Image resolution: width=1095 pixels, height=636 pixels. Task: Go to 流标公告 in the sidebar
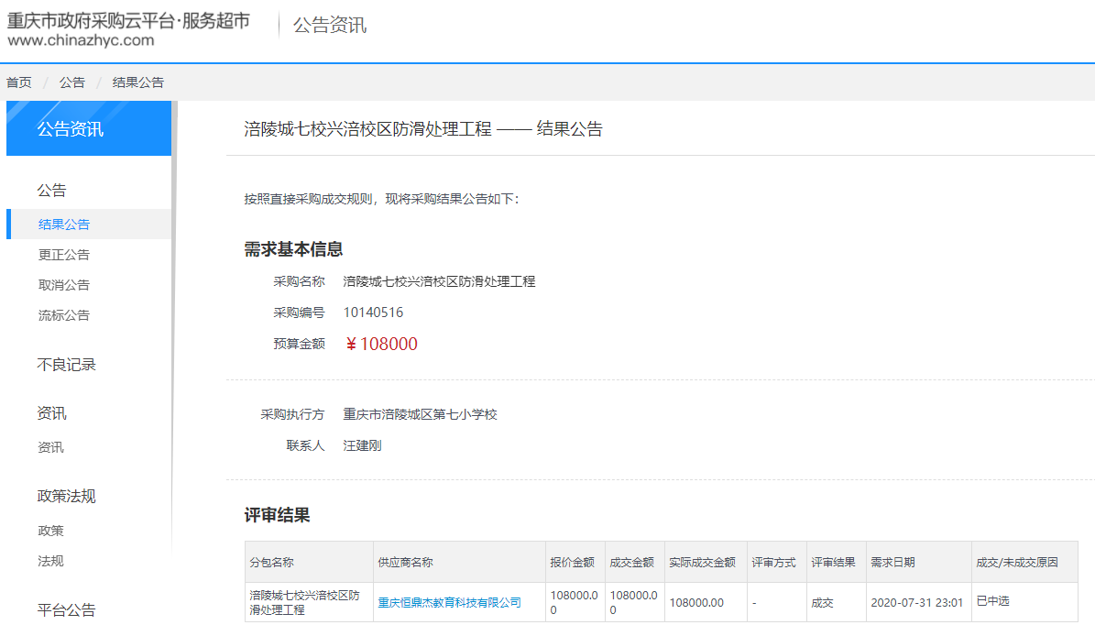pos(64,315)
